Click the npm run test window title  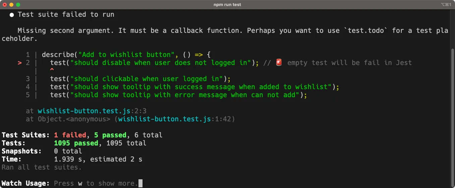pos(227,5)
